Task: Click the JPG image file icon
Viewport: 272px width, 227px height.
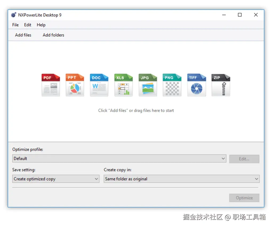Action: pos(148,85)
